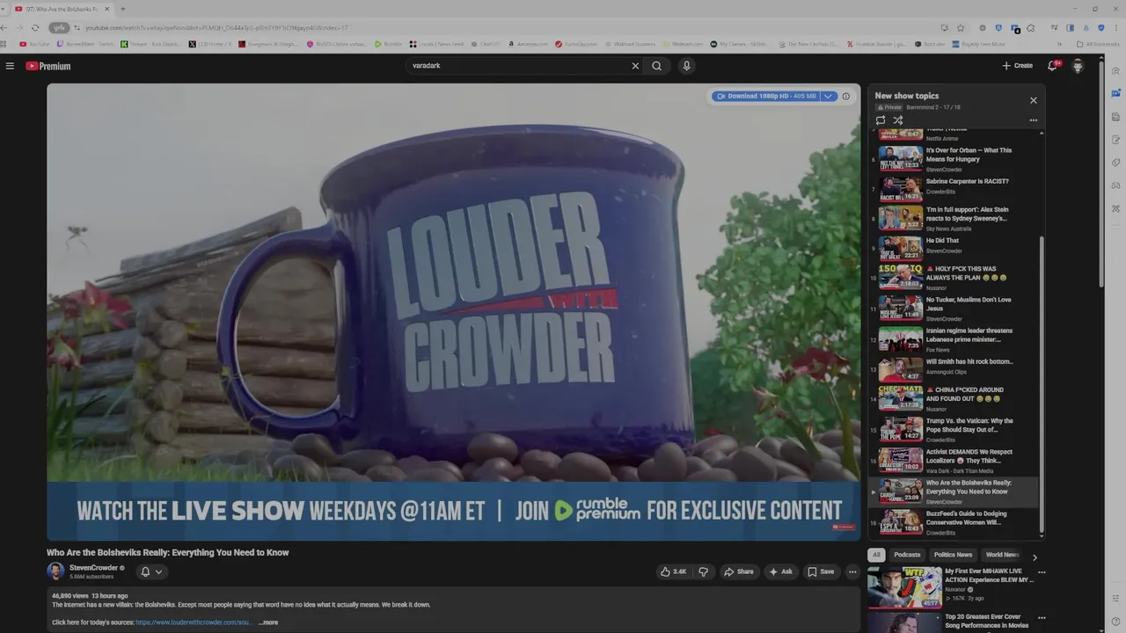The height and width of the screenshot is (633, 1126).
Task: Open the Barrenmind 2 channel link in playlist
Action: coord(921,107)
